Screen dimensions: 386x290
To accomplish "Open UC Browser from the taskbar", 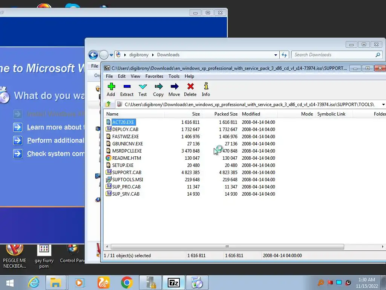I will (103, 282).
